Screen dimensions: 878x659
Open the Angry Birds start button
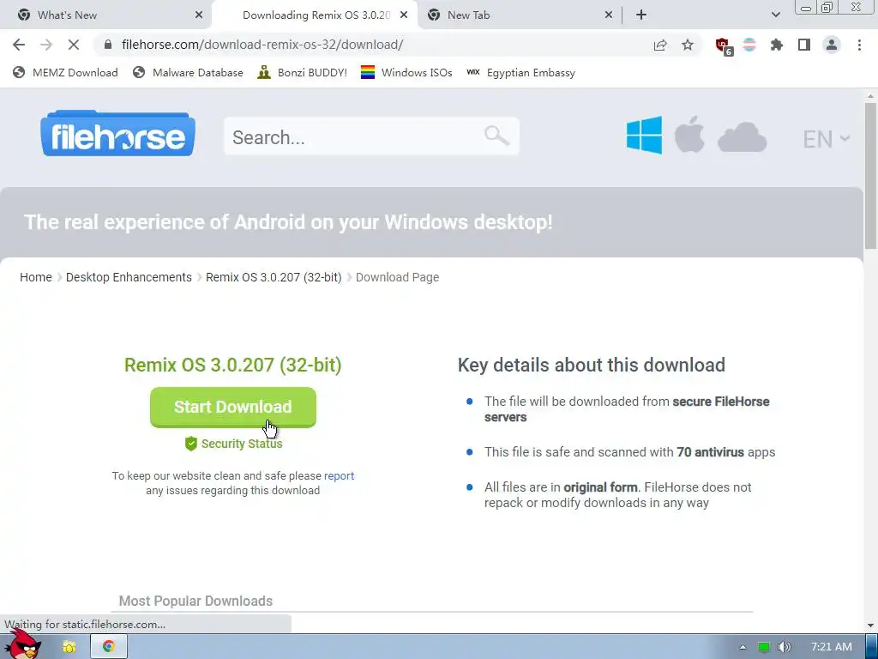[23, 644]
